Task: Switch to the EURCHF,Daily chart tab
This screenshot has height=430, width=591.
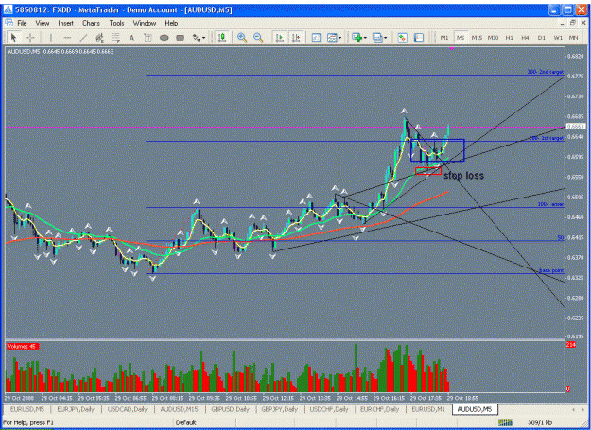Action: click(x=380, y=409)
